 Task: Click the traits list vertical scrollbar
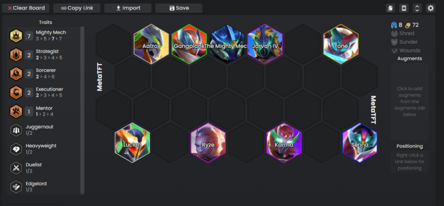[x=82, y=110]
